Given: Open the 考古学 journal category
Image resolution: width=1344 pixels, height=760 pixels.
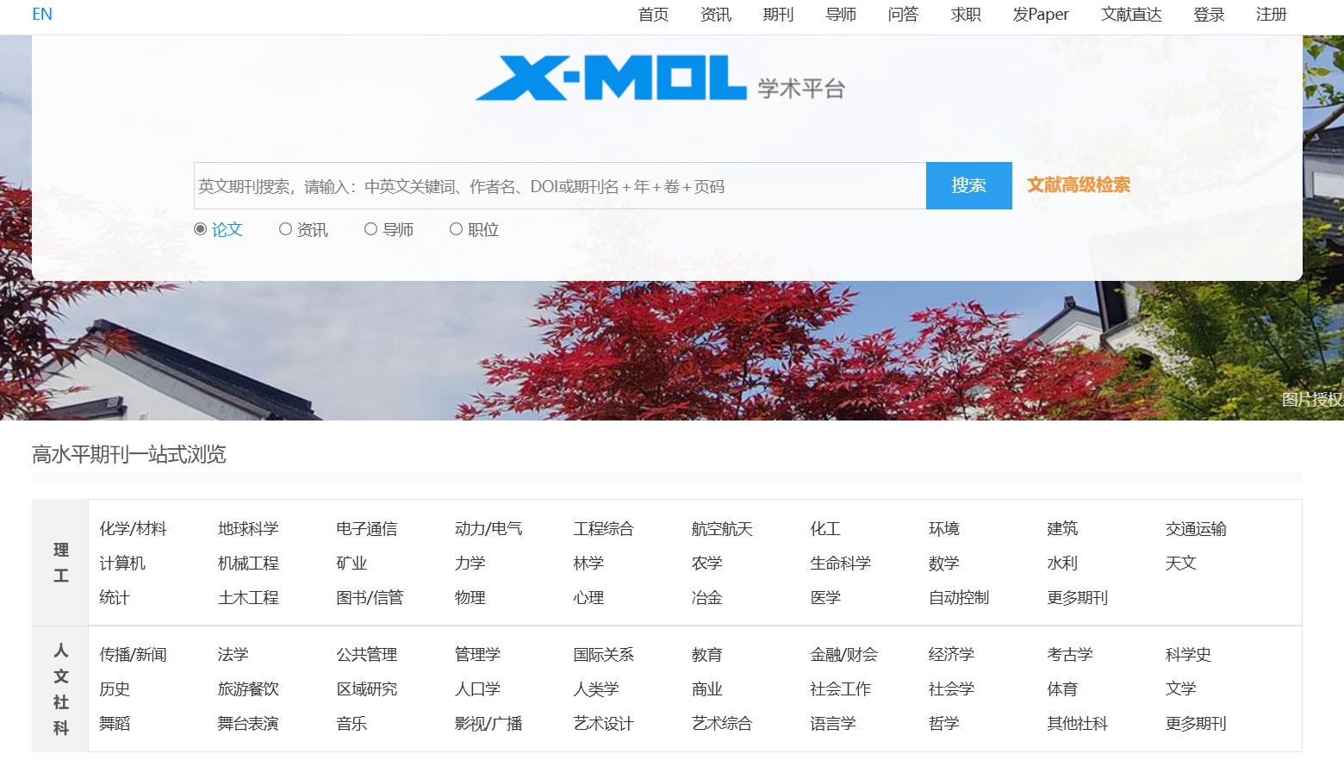Looking at the screenshot, I should 1070,655.
